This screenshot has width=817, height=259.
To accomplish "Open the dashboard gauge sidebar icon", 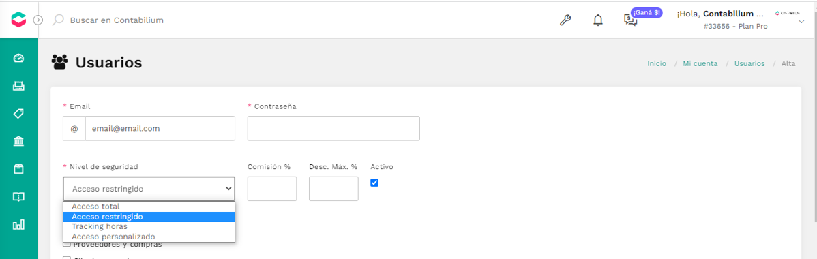I will 19,59.
